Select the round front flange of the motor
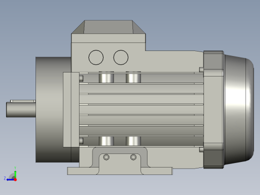Image resolution: width=260 pixels, height=195 pixels. pos(53,109)
